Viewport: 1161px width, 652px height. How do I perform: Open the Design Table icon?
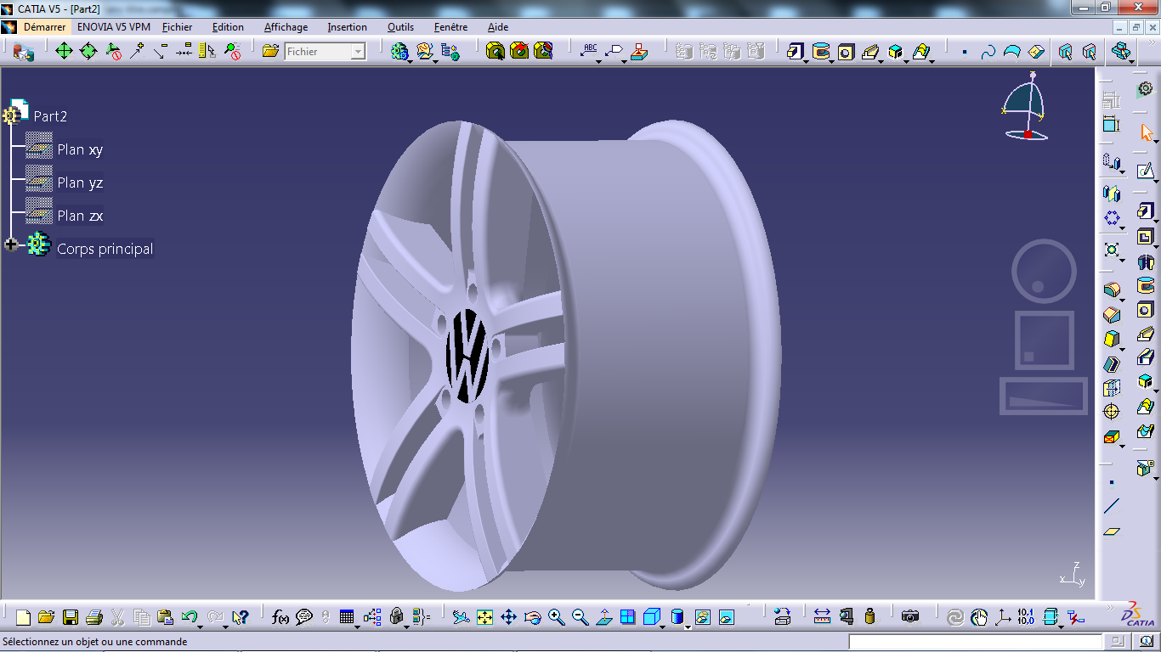click(x=346, y=617)
